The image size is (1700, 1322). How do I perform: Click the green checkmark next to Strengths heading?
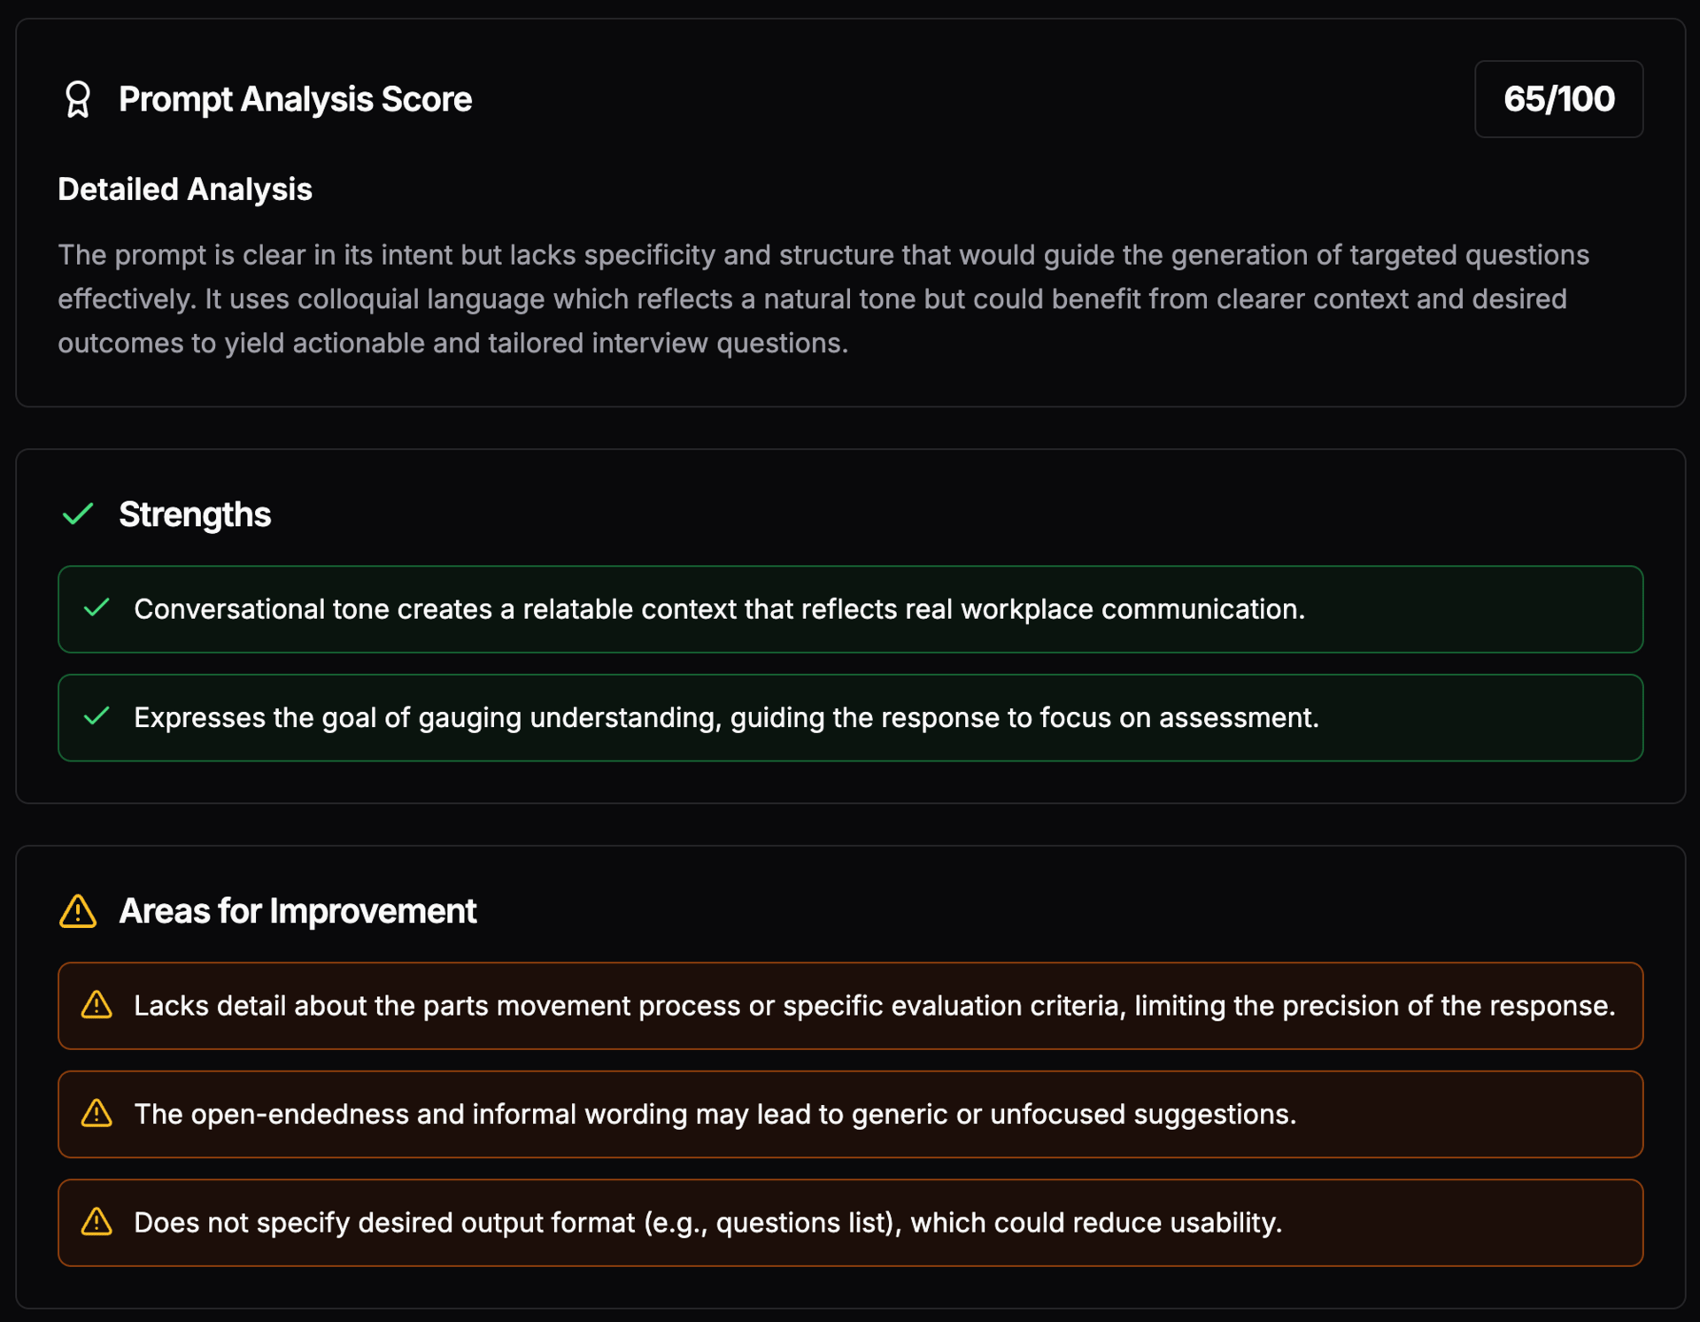pos(78,514)
